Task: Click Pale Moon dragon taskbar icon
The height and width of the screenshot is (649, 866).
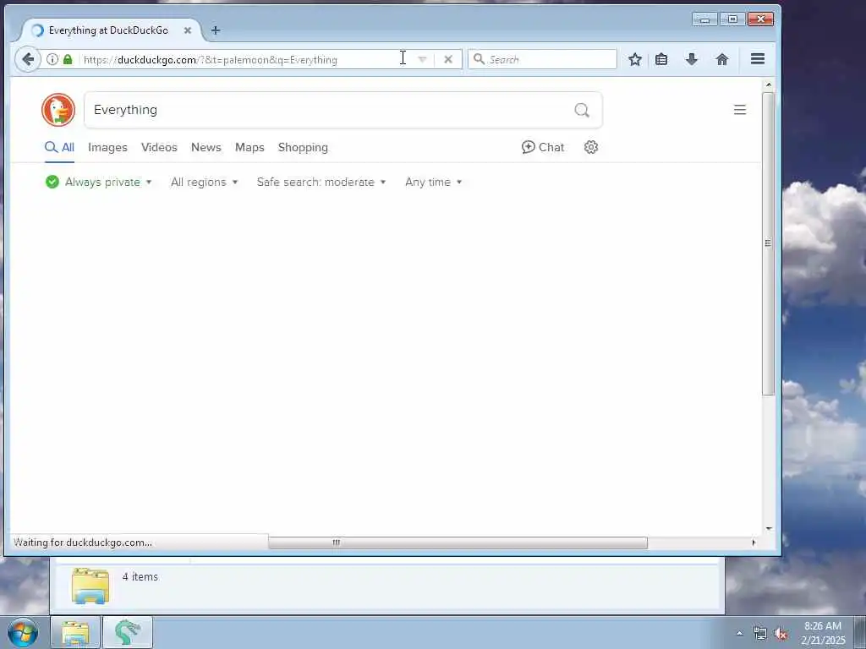Action: coord(128,632)
